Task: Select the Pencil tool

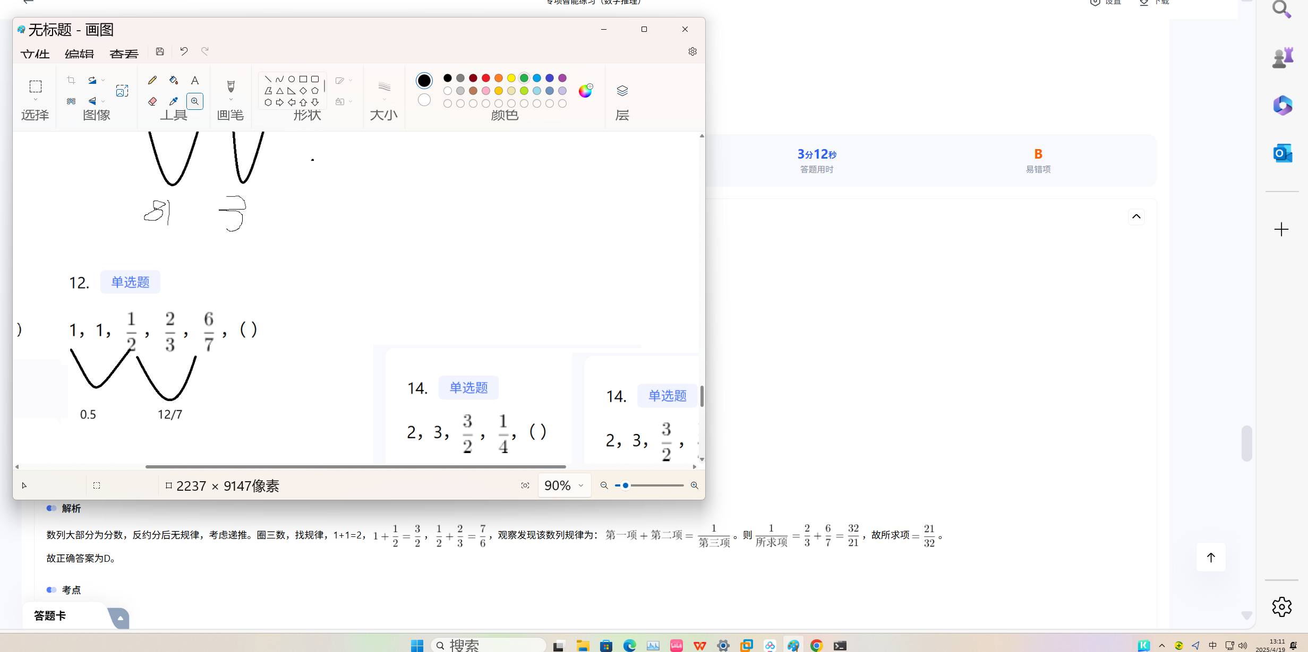Action: (152, 80)
